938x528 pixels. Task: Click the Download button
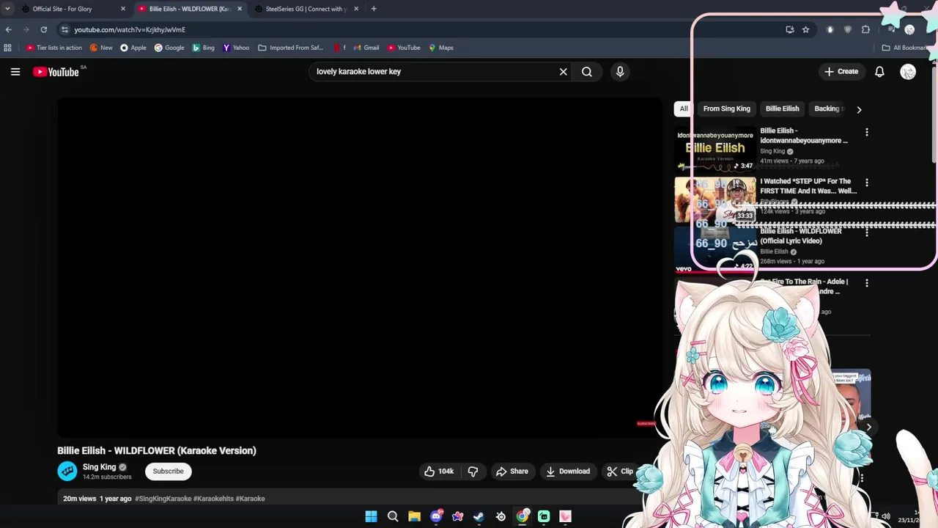tap(568, 472)
